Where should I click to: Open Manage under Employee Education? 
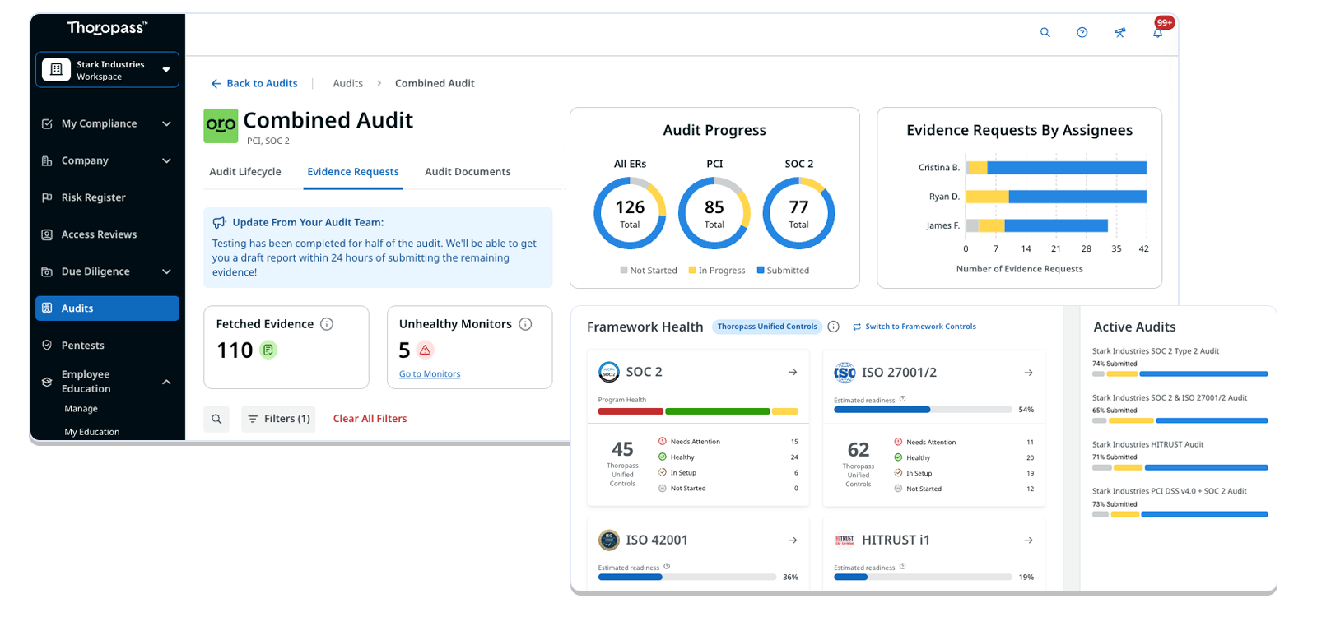[x=81, y=409]
